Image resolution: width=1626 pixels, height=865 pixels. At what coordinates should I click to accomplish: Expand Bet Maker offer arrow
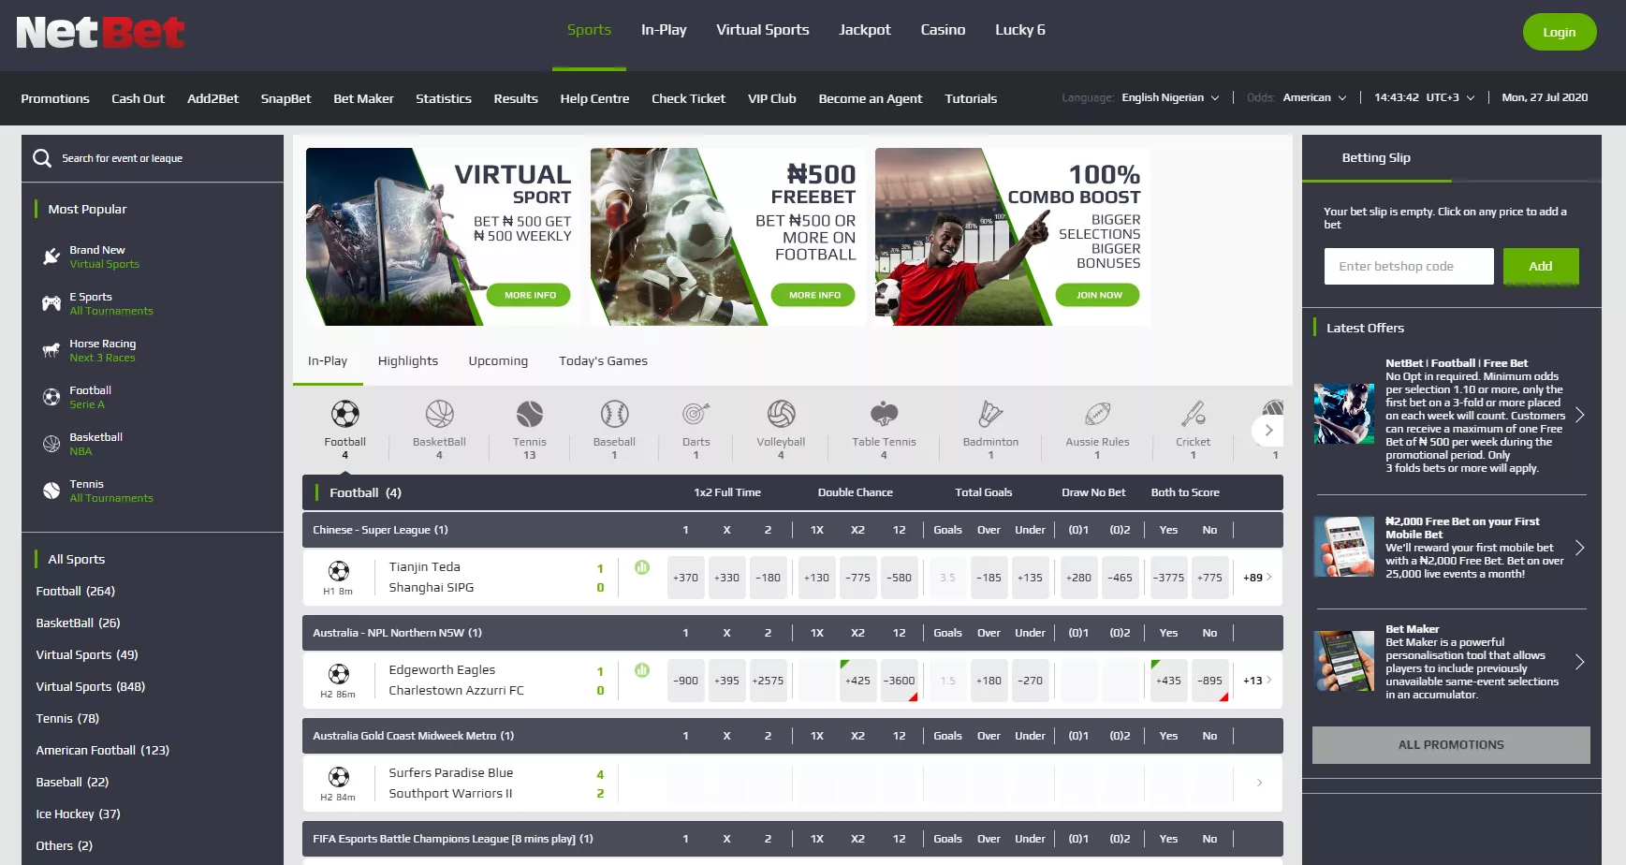(x=1579, y=662)
